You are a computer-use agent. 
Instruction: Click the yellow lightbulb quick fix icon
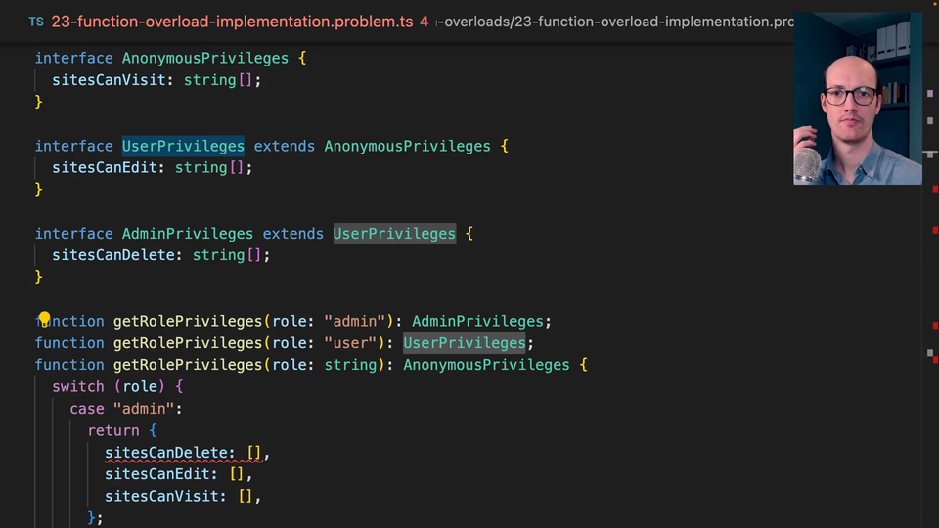coord(44,319)
